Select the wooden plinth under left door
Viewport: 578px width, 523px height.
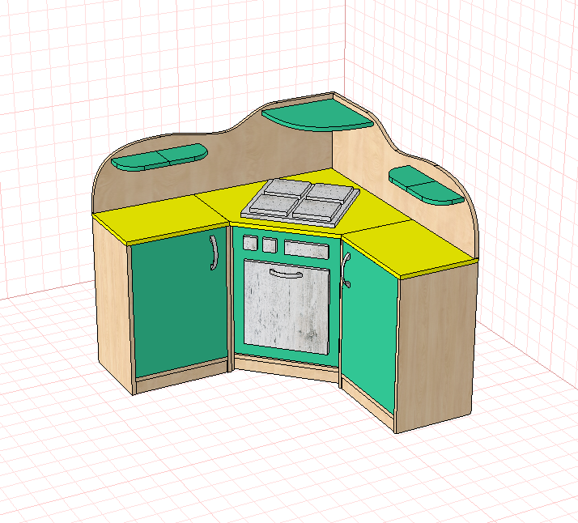point(181,376)
